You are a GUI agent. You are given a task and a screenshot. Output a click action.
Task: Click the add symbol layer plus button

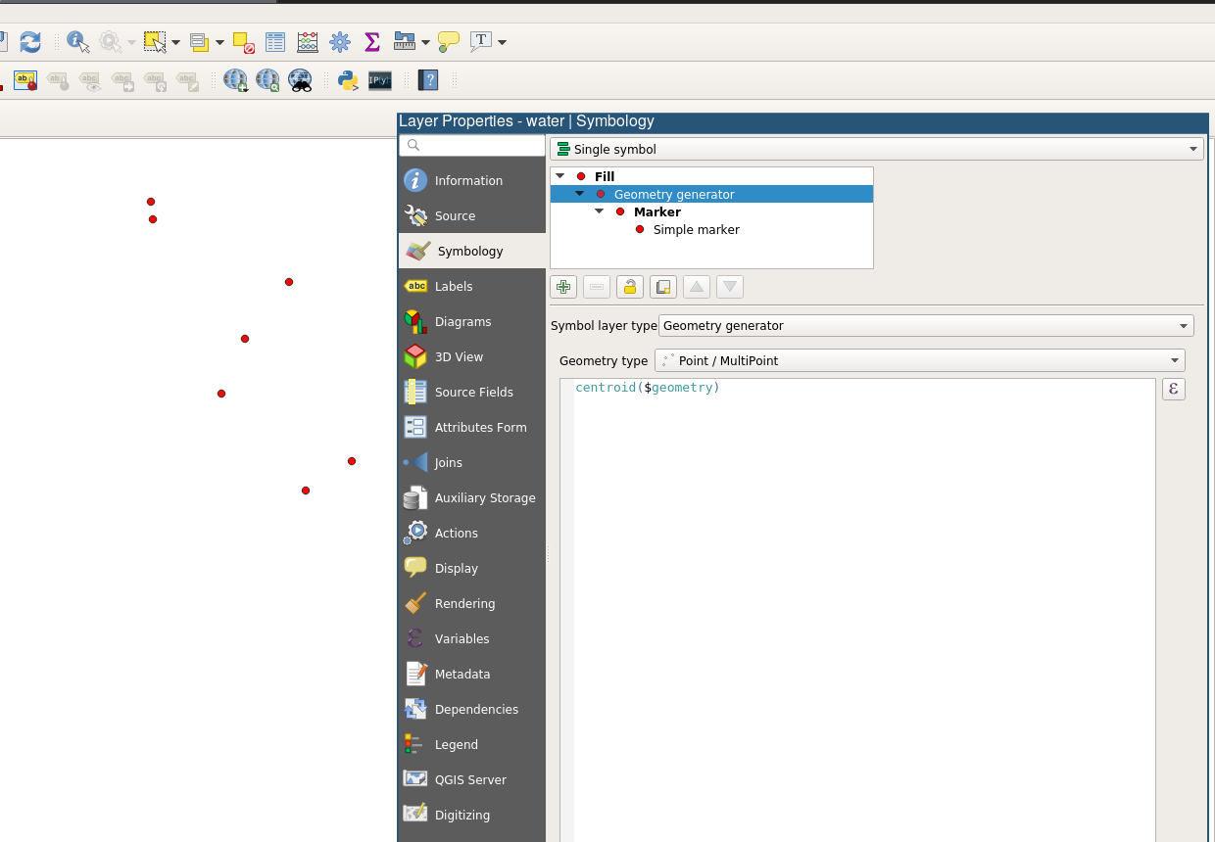(x=563, y=287)
